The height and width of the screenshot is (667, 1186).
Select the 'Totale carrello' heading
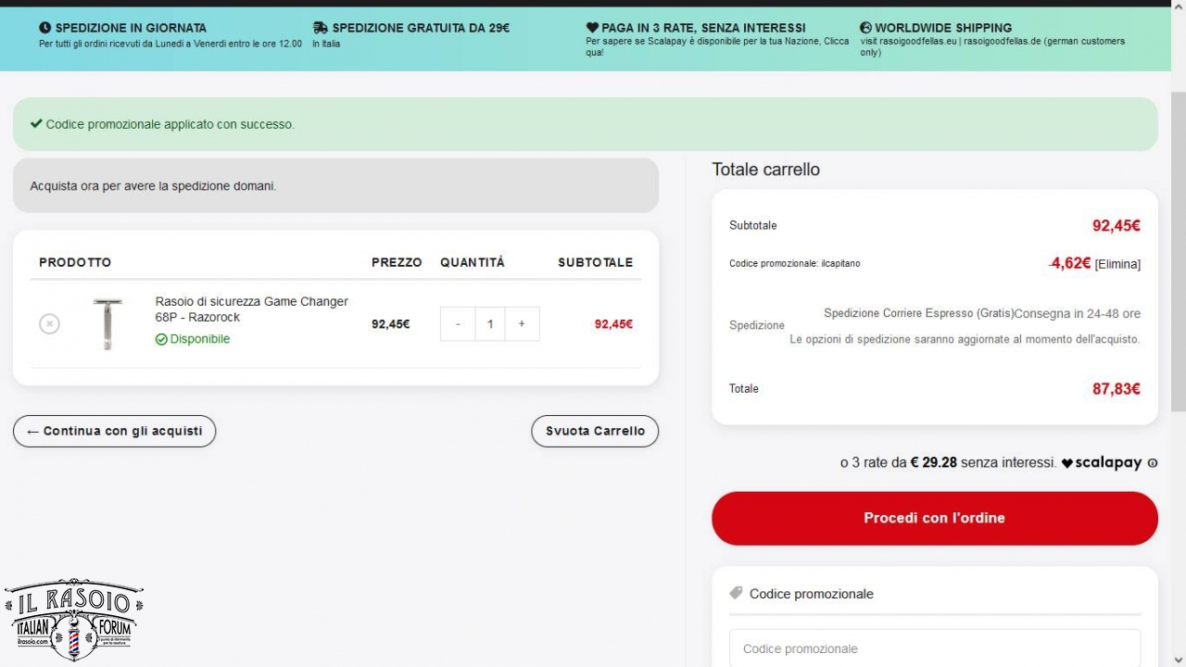click(x=765, y=170)
